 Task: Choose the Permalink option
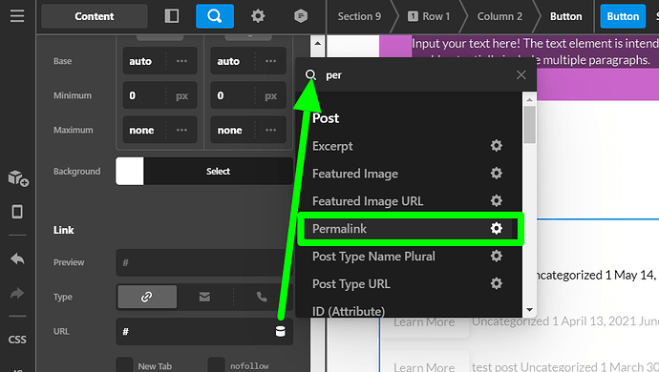click(339, 229)
